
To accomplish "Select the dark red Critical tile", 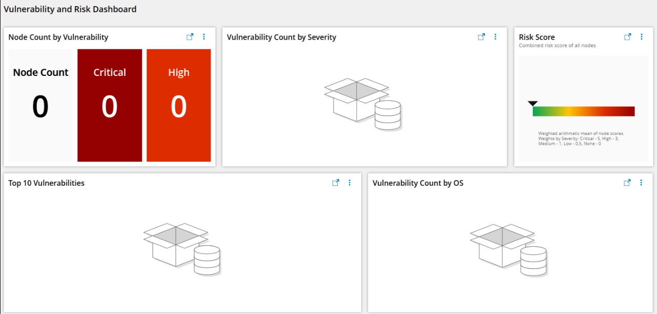I will (110, 105).
